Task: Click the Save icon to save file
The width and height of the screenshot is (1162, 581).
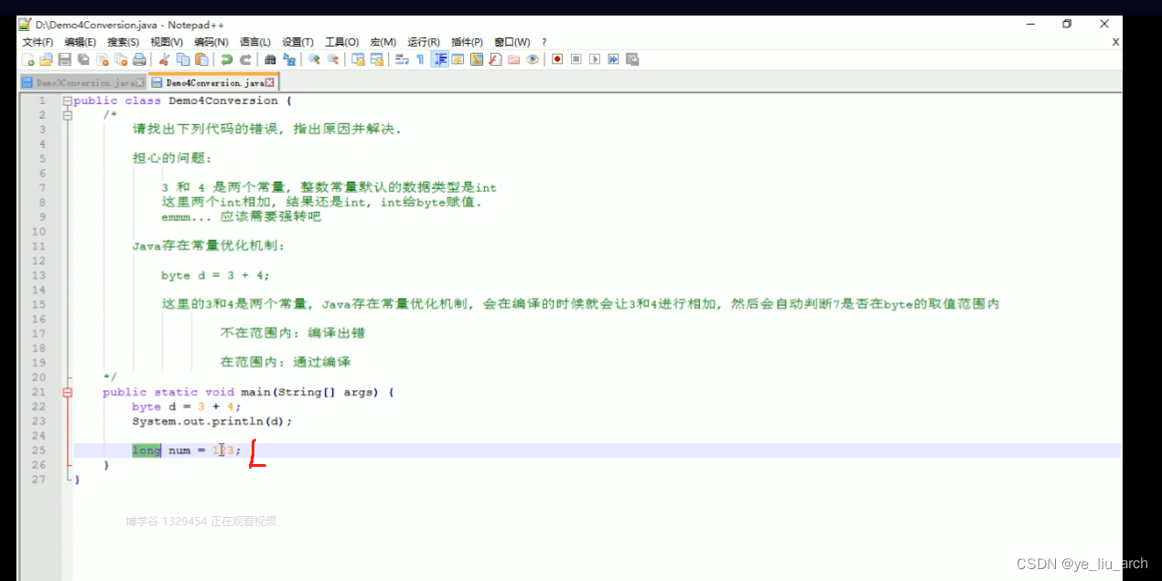Action: point(63,58)
